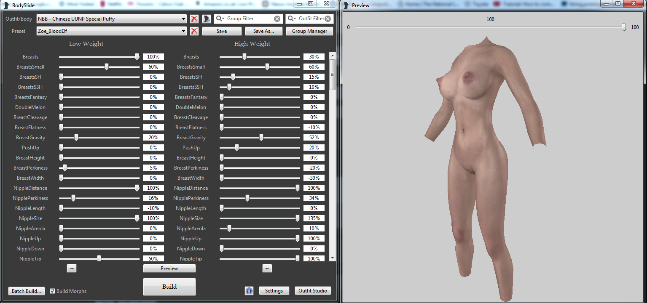Toggle the Build Morphs checkbox
Viewport: 647px width, 303px height.
coord(53,291)
